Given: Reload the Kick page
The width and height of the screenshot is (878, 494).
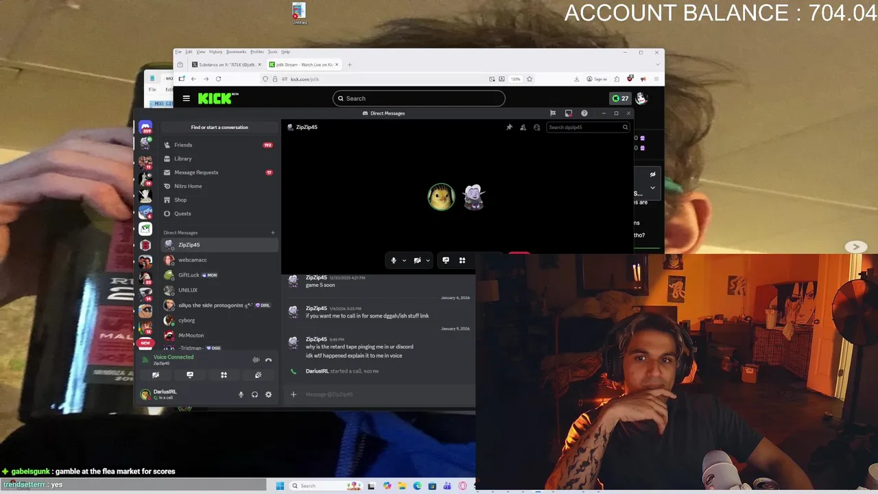Looking at the screenshot, I should (218, 79).
